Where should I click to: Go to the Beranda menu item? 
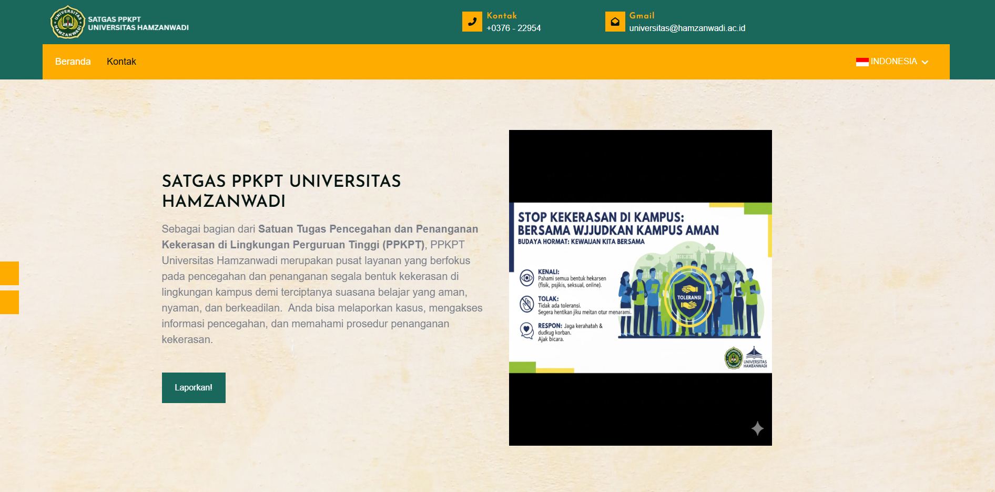73,62
